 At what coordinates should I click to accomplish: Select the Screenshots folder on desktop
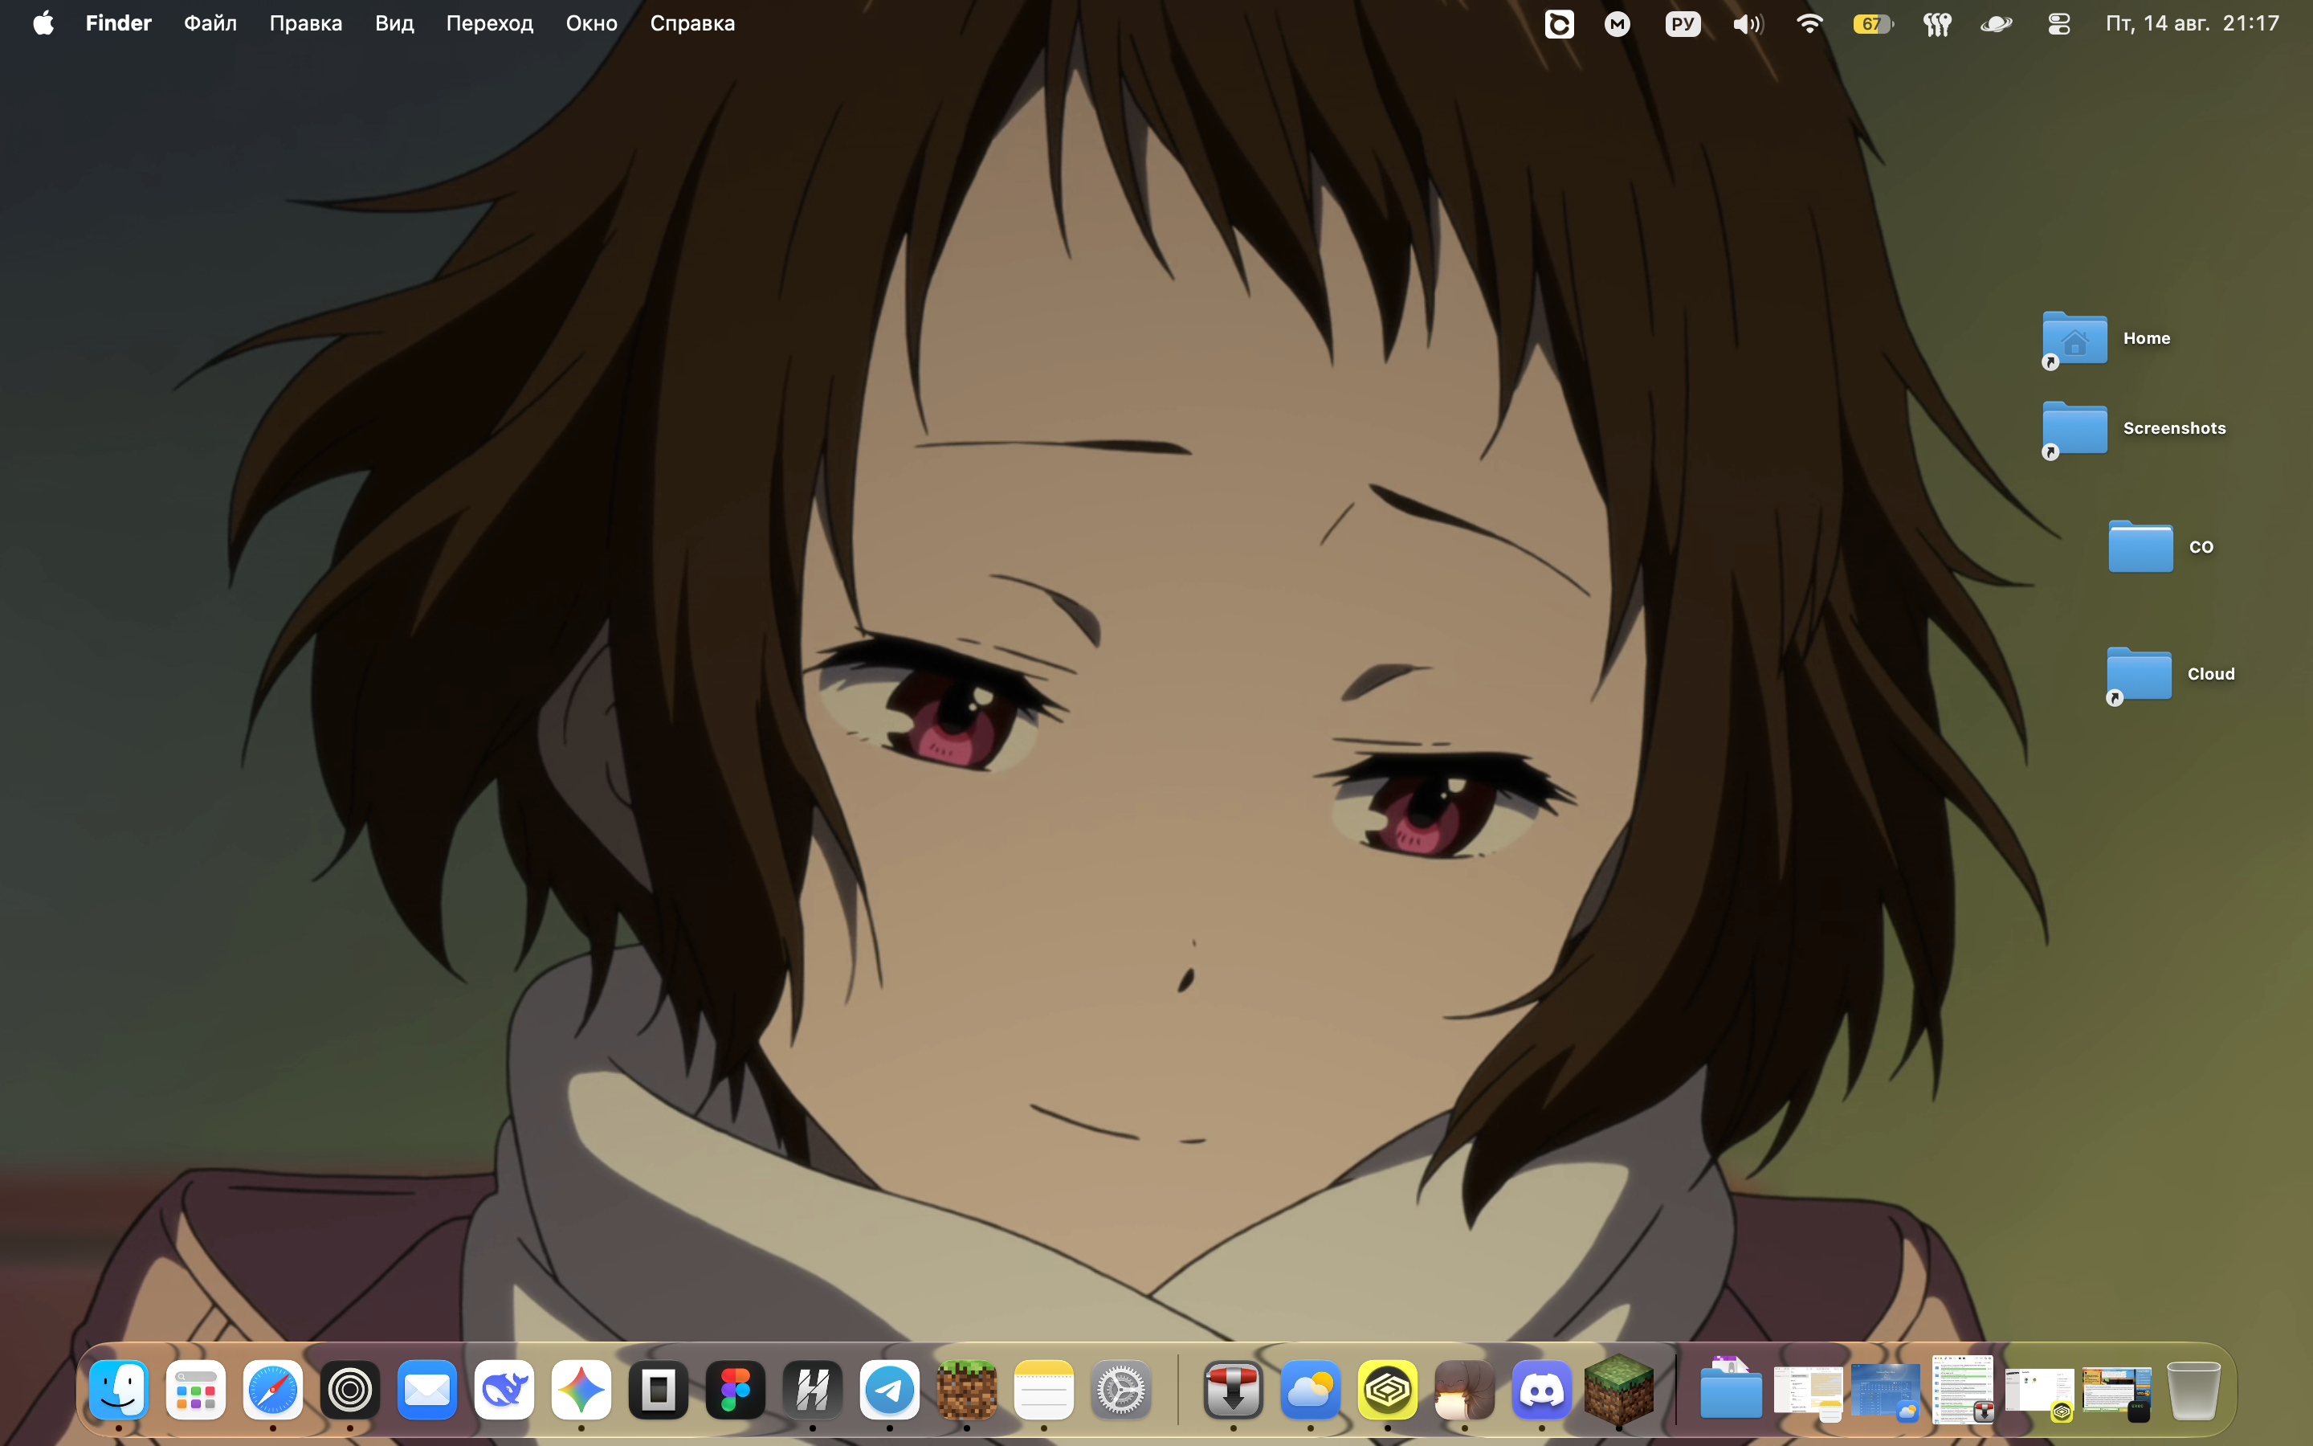2074,428
